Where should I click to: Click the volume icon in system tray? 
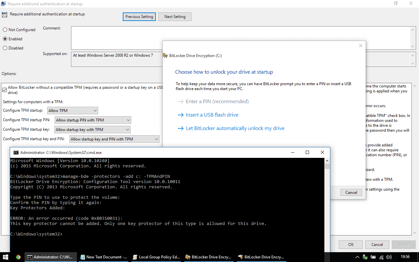[389, 257]
